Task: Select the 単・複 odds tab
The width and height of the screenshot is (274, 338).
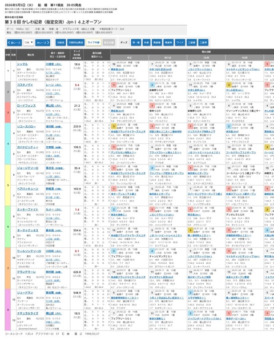Action: [x=136, y=42]
